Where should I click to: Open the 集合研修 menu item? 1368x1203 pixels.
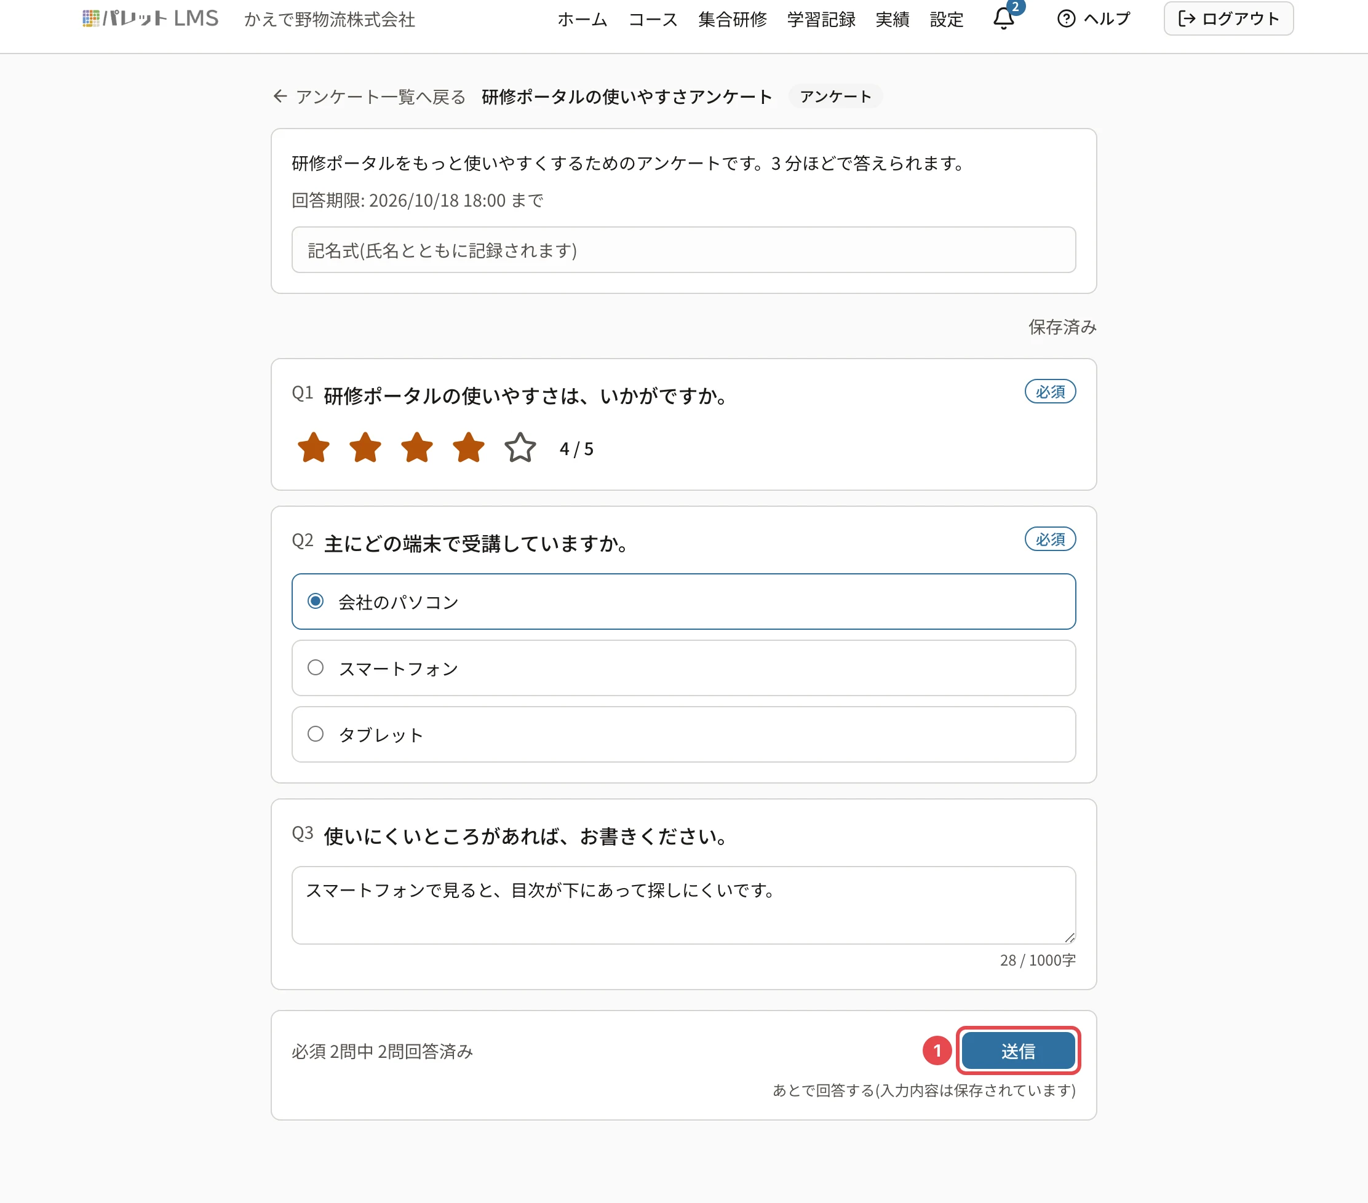coord(732,20)
